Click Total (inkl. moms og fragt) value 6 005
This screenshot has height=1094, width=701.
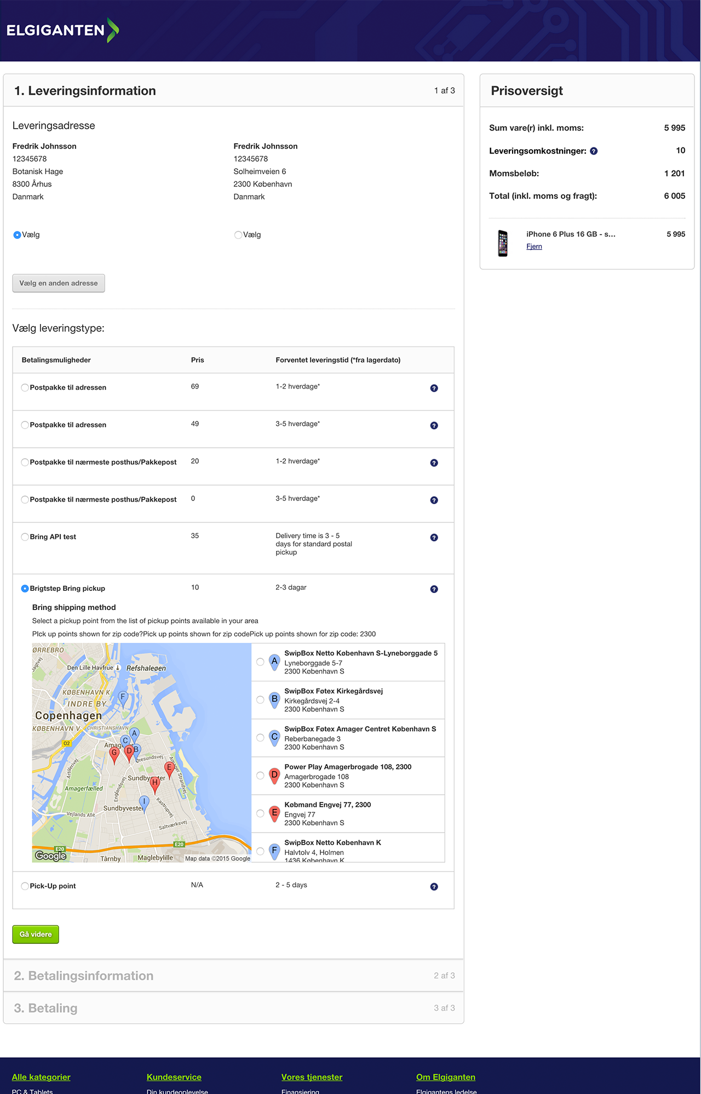pos(674,196)
